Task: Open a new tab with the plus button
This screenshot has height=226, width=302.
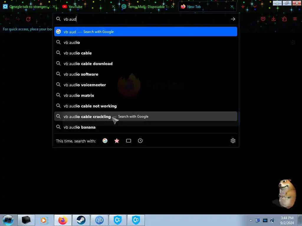Action: (x=243, y=7)
